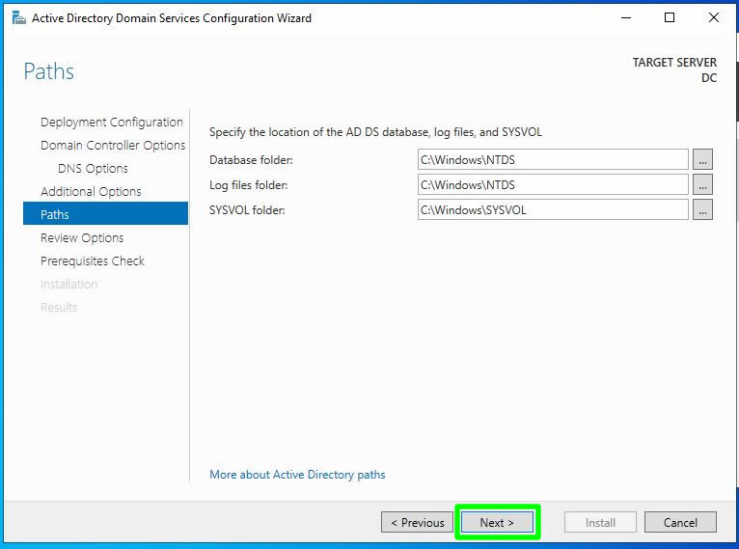Go to the Deployment Configuration step
Viewport: 739px width, 549px height.
(x=111, y=123)
